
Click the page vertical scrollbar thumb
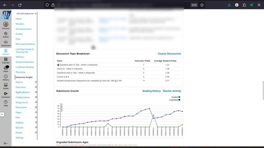point(263,90)
